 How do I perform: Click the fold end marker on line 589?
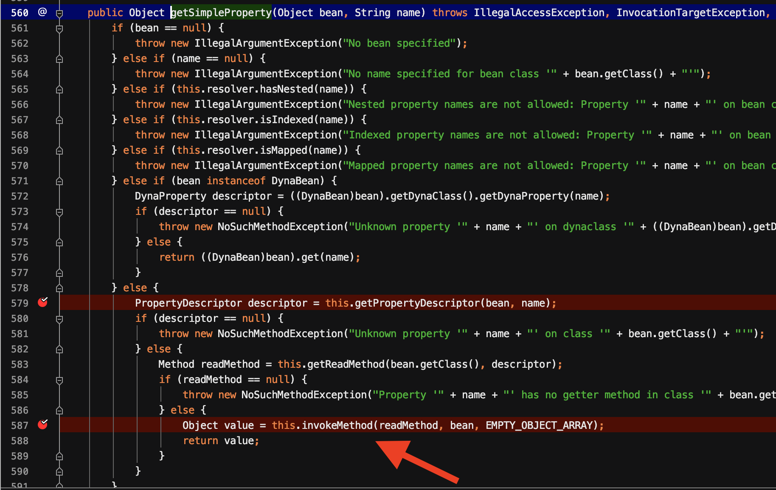(x=59, y=456)
